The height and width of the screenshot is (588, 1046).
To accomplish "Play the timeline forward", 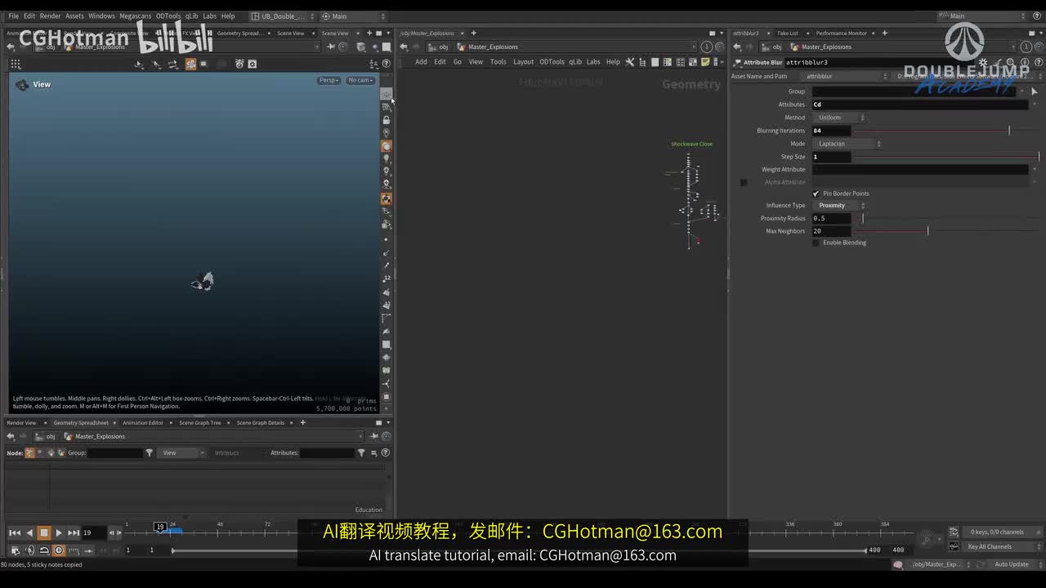I will (59, 532).
